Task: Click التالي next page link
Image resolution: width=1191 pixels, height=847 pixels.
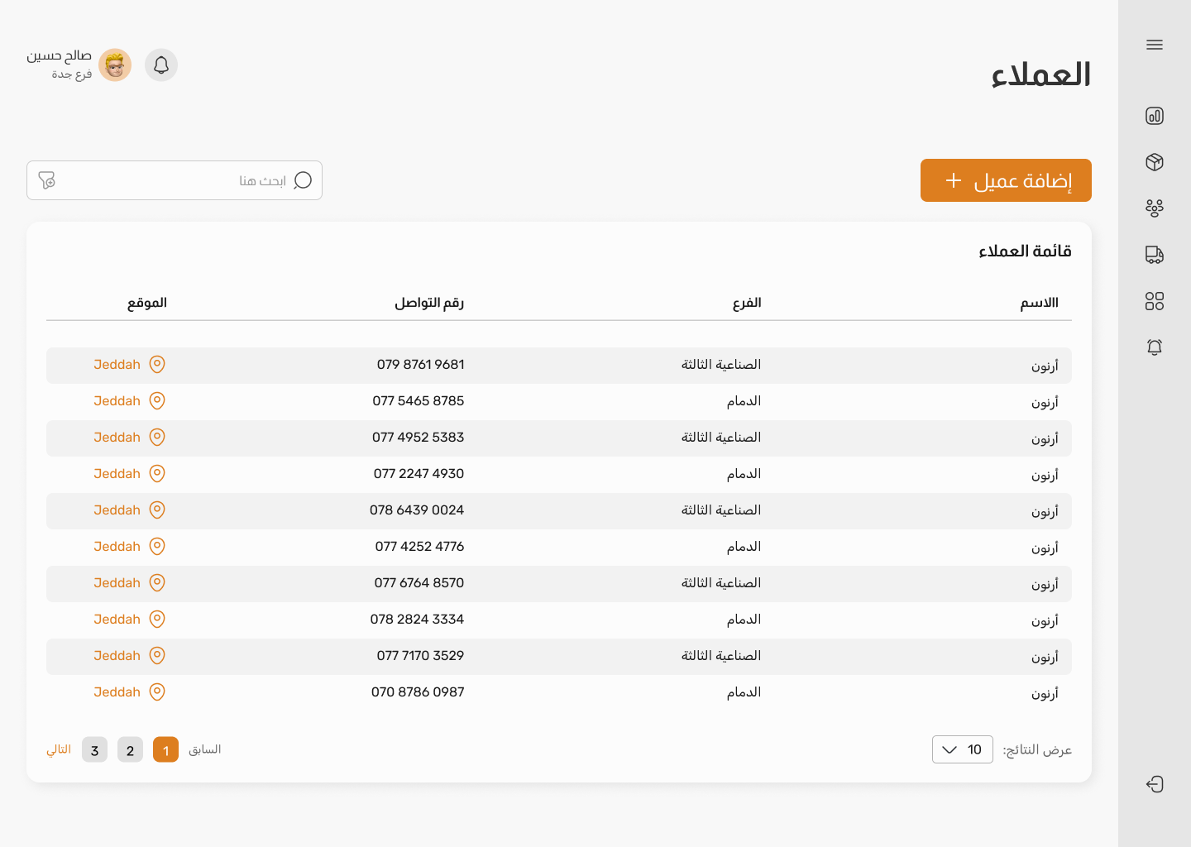Action: [x=59, y=749]
